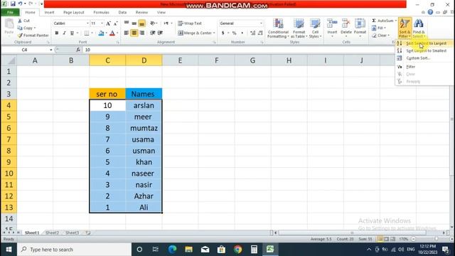Increase font size with Grow Font
This screenshot has width=455, height=256.
point(108,23)
